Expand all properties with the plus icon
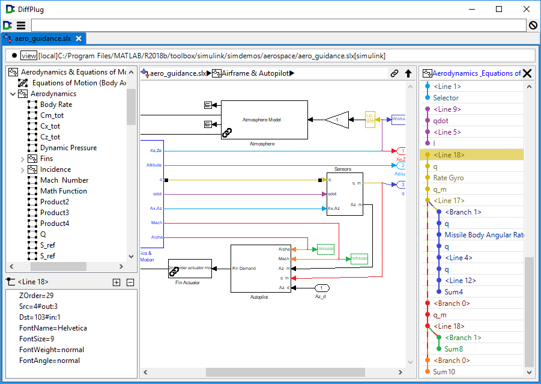 click(116, 282)
